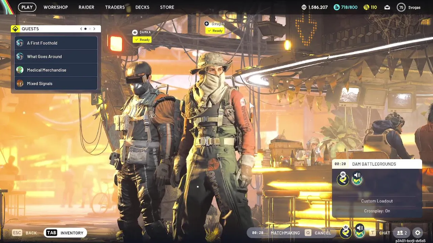
Task: Go Back using bottom-left button
Action: coord(25,233)
